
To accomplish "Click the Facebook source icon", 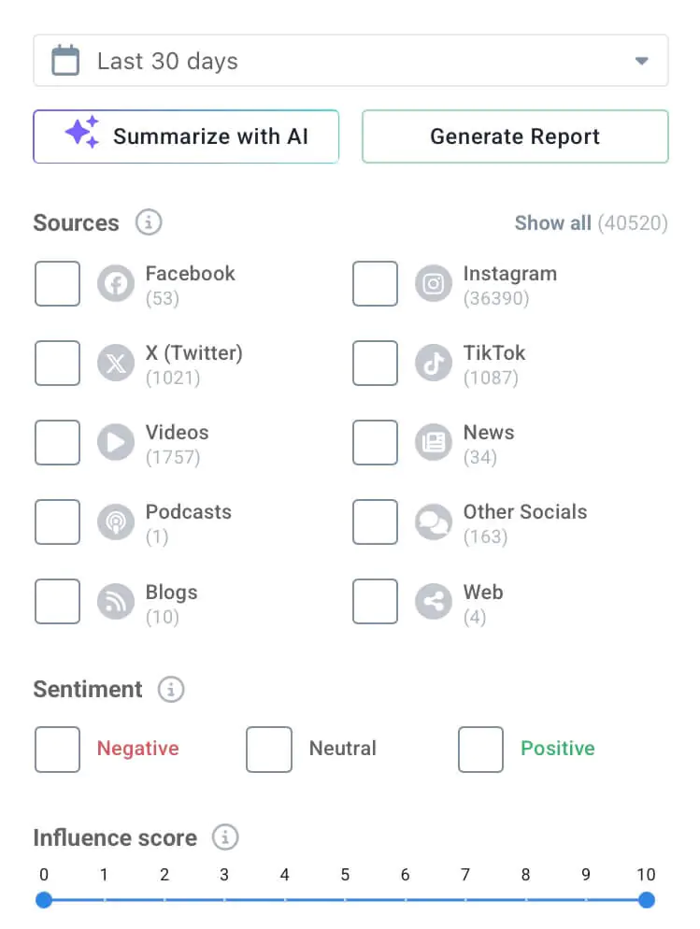I will click(116, 284).
